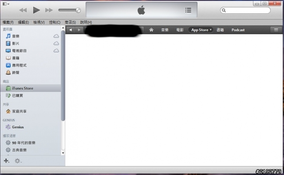
Task: Click the GENIUS section header
Action: tap(9, 120)
